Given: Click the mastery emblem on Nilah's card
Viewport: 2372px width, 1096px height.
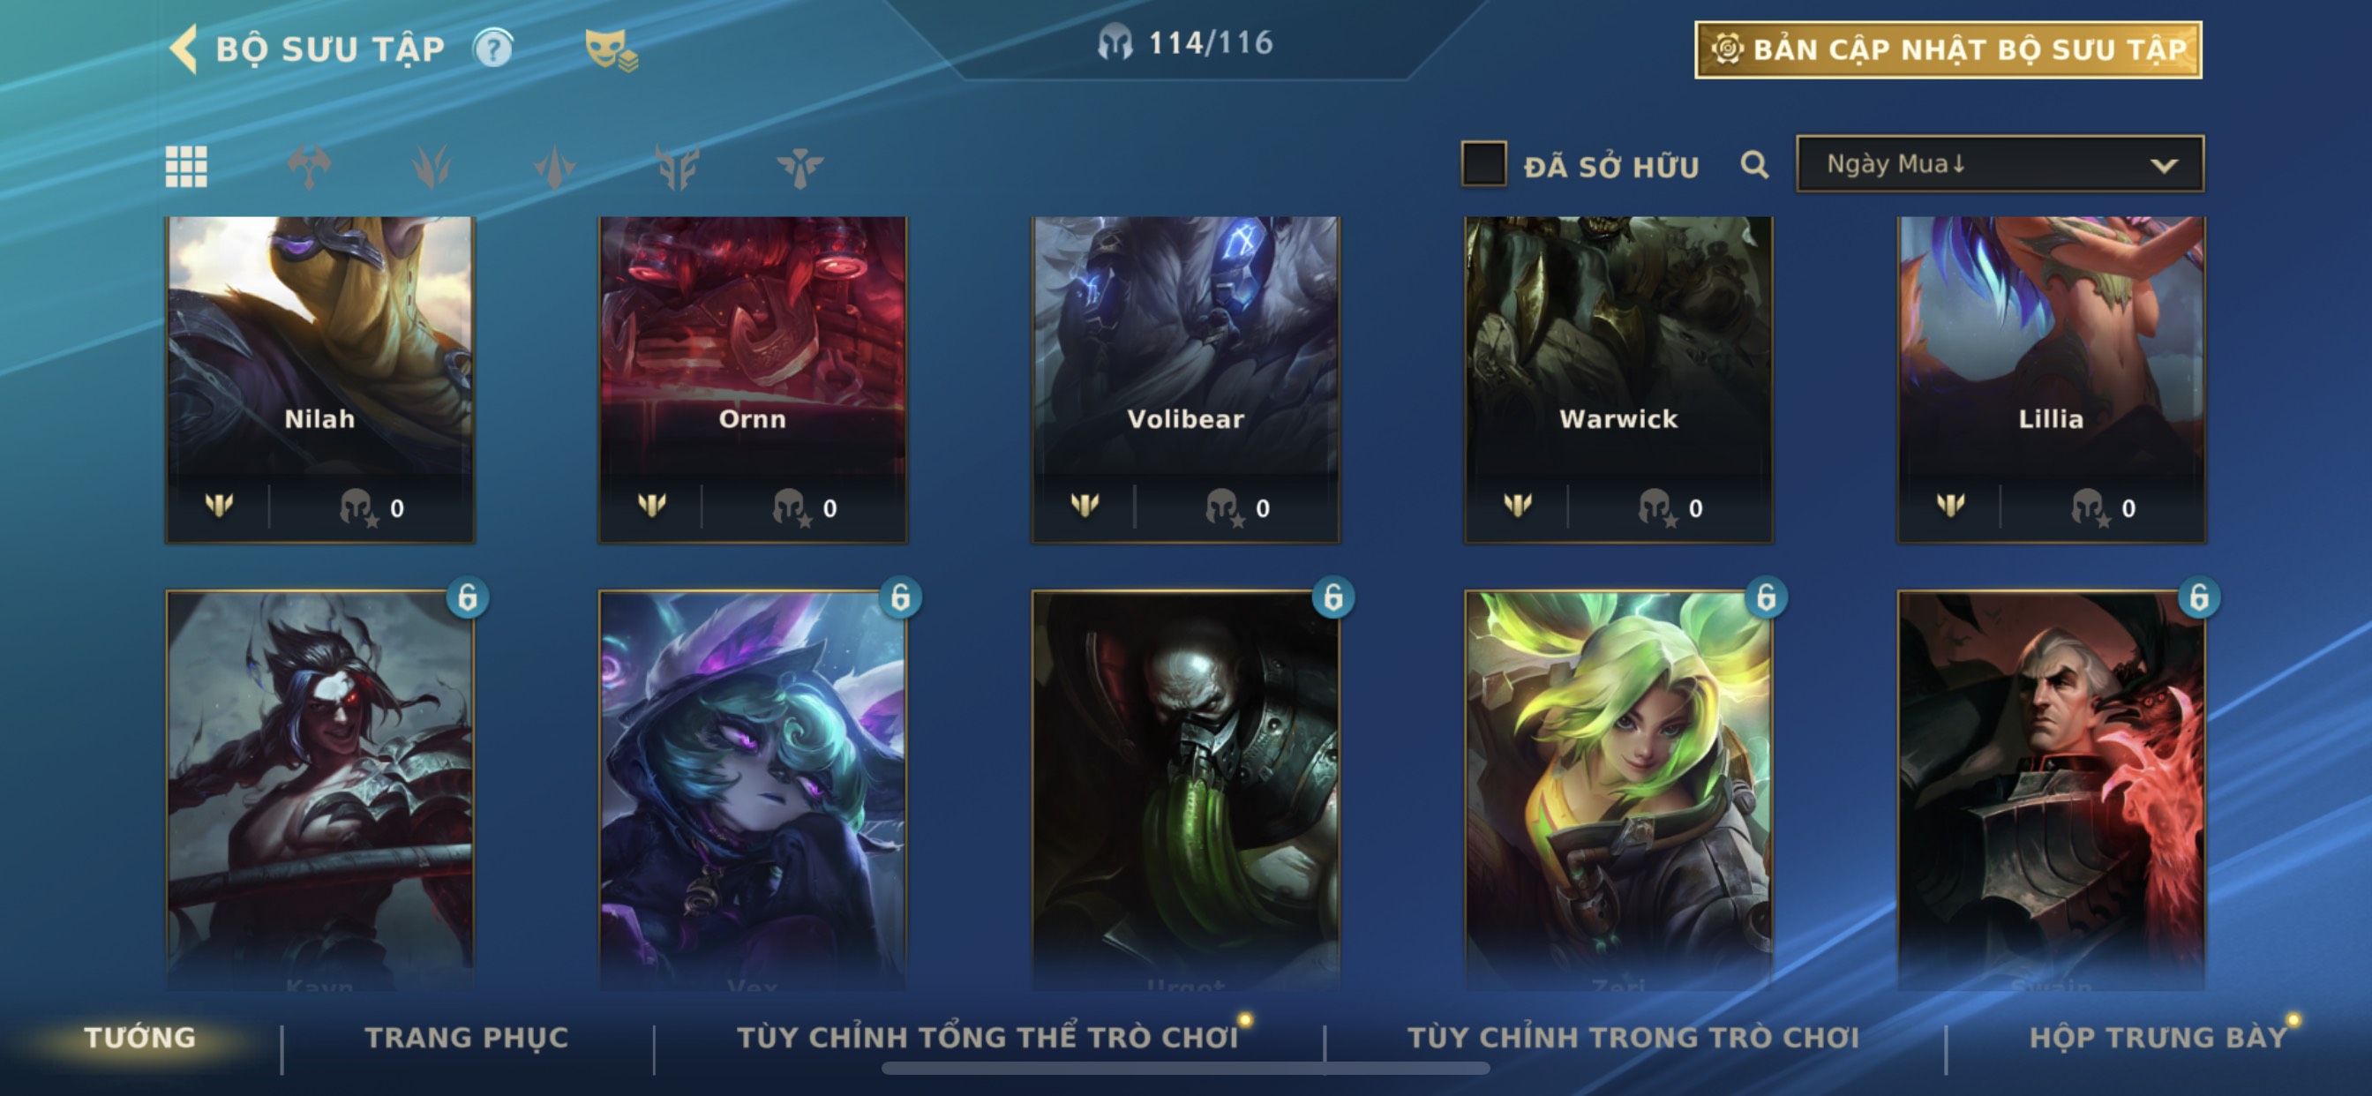Looking at the screenshot, I should pos(219,505).
